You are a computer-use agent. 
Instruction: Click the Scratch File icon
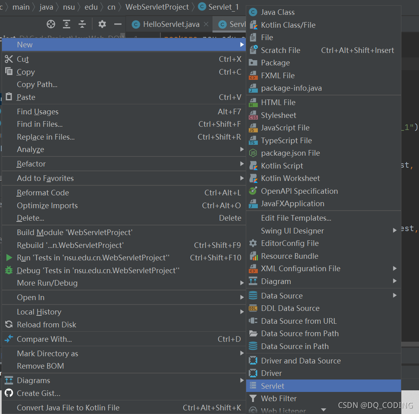click(x=253, y=50)
